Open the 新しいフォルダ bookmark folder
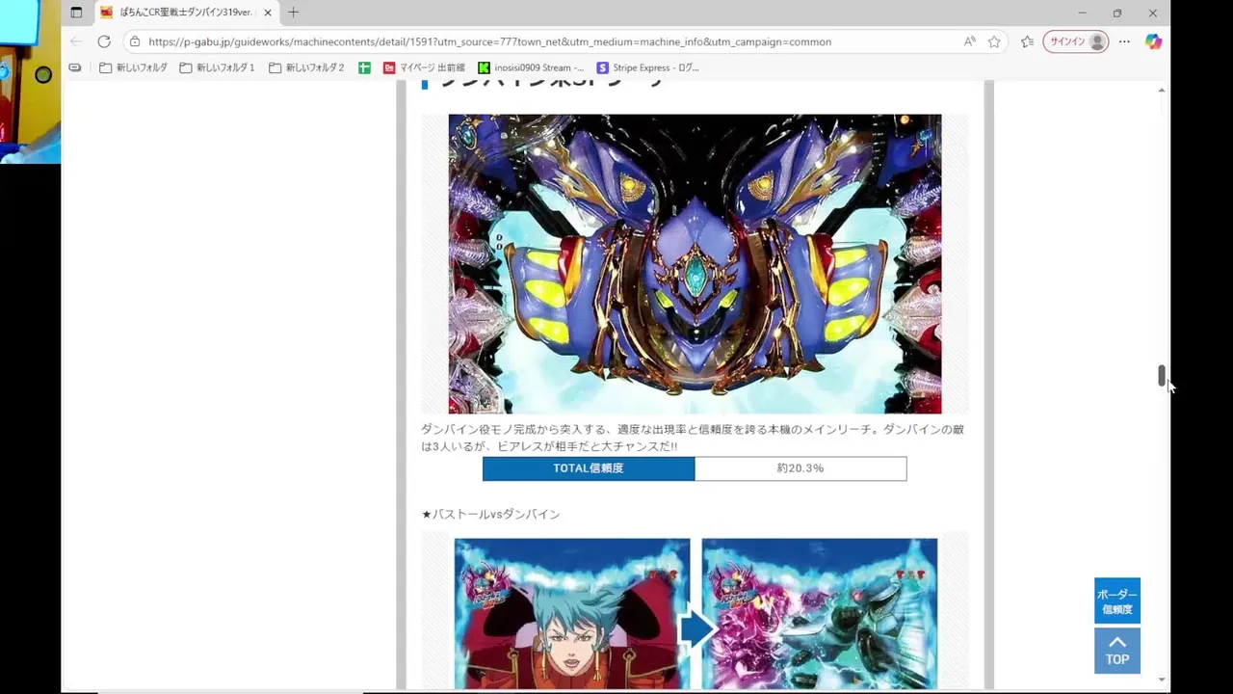This screenshot has height=694, width=1233. (133, 67)
